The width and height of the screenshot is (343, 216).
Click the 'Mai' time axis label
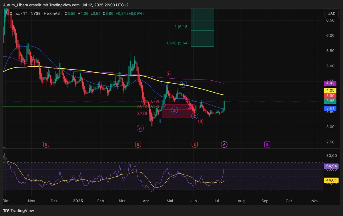[170, 201]
